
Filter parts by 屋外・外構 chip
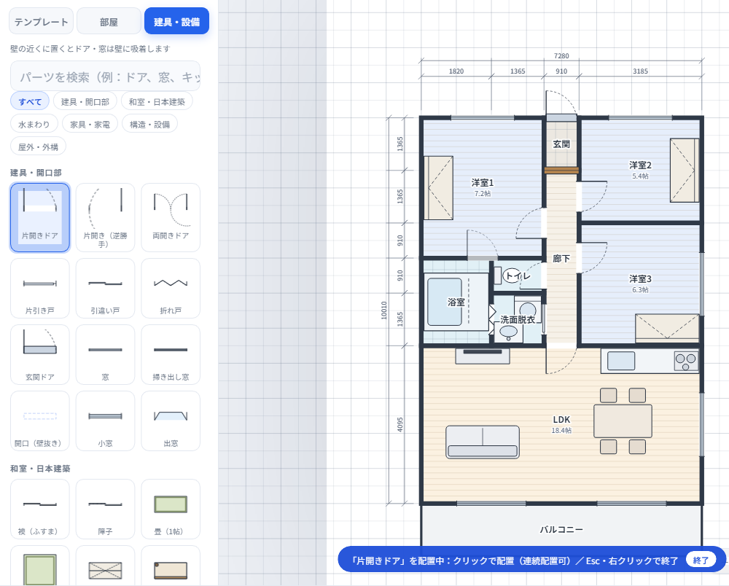pyautogui.click(x=38, y=147)
